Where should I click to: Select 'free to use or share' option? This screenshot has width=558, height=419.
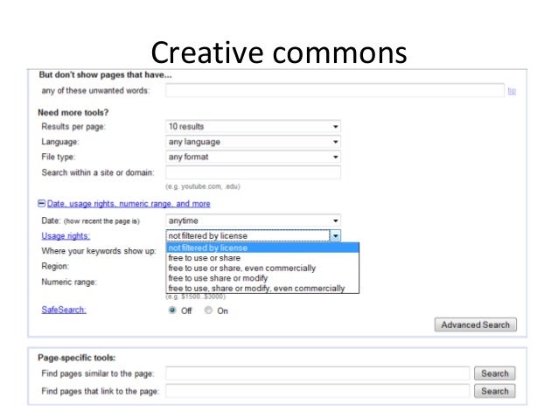262,258
